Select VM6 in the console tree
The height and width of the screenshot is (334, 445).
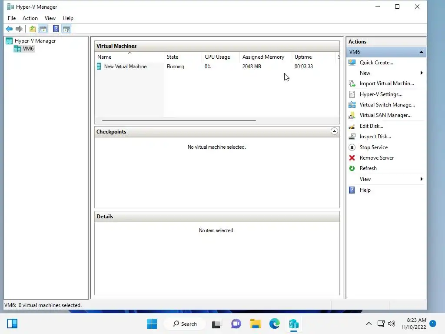point(28,49)
